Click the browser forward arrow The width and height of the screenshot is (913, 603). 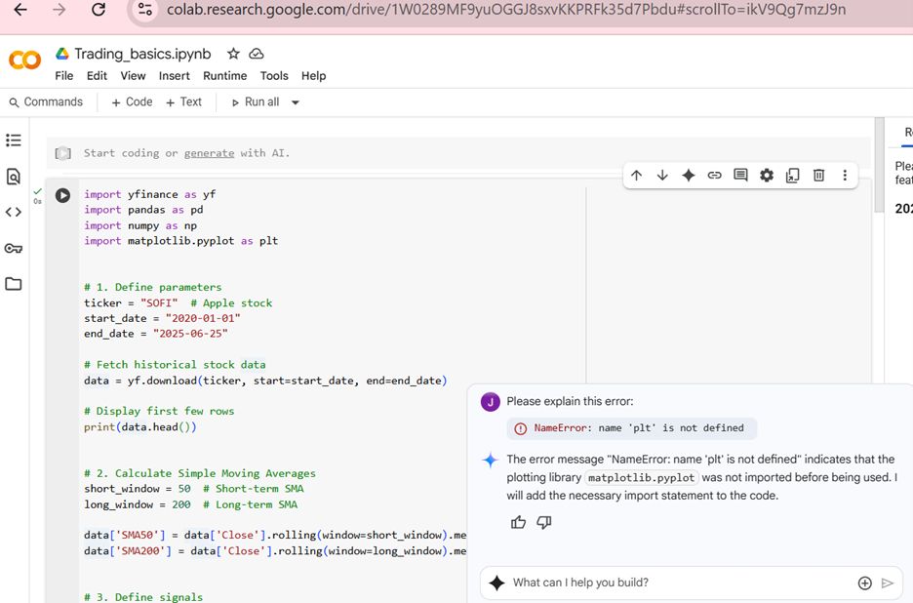(59, 10)
